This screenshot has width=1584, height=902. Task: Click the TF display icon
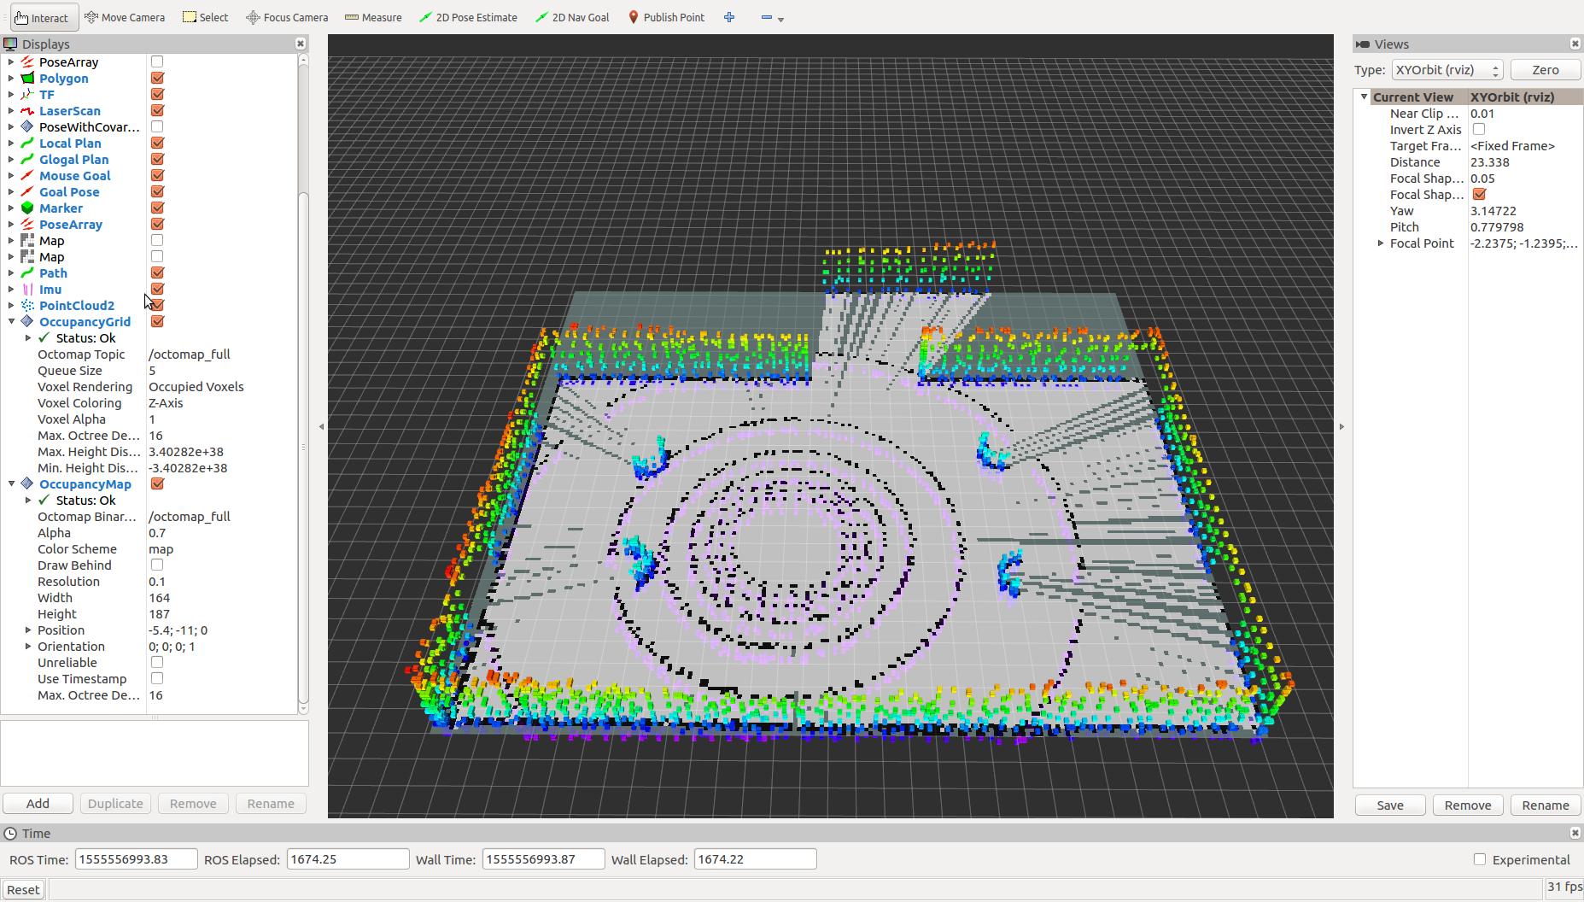coord(27,94)
